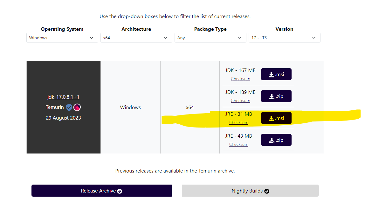Download the highlighted JRE 31 MB .msi
372x209 pixels.
point(276,118)
